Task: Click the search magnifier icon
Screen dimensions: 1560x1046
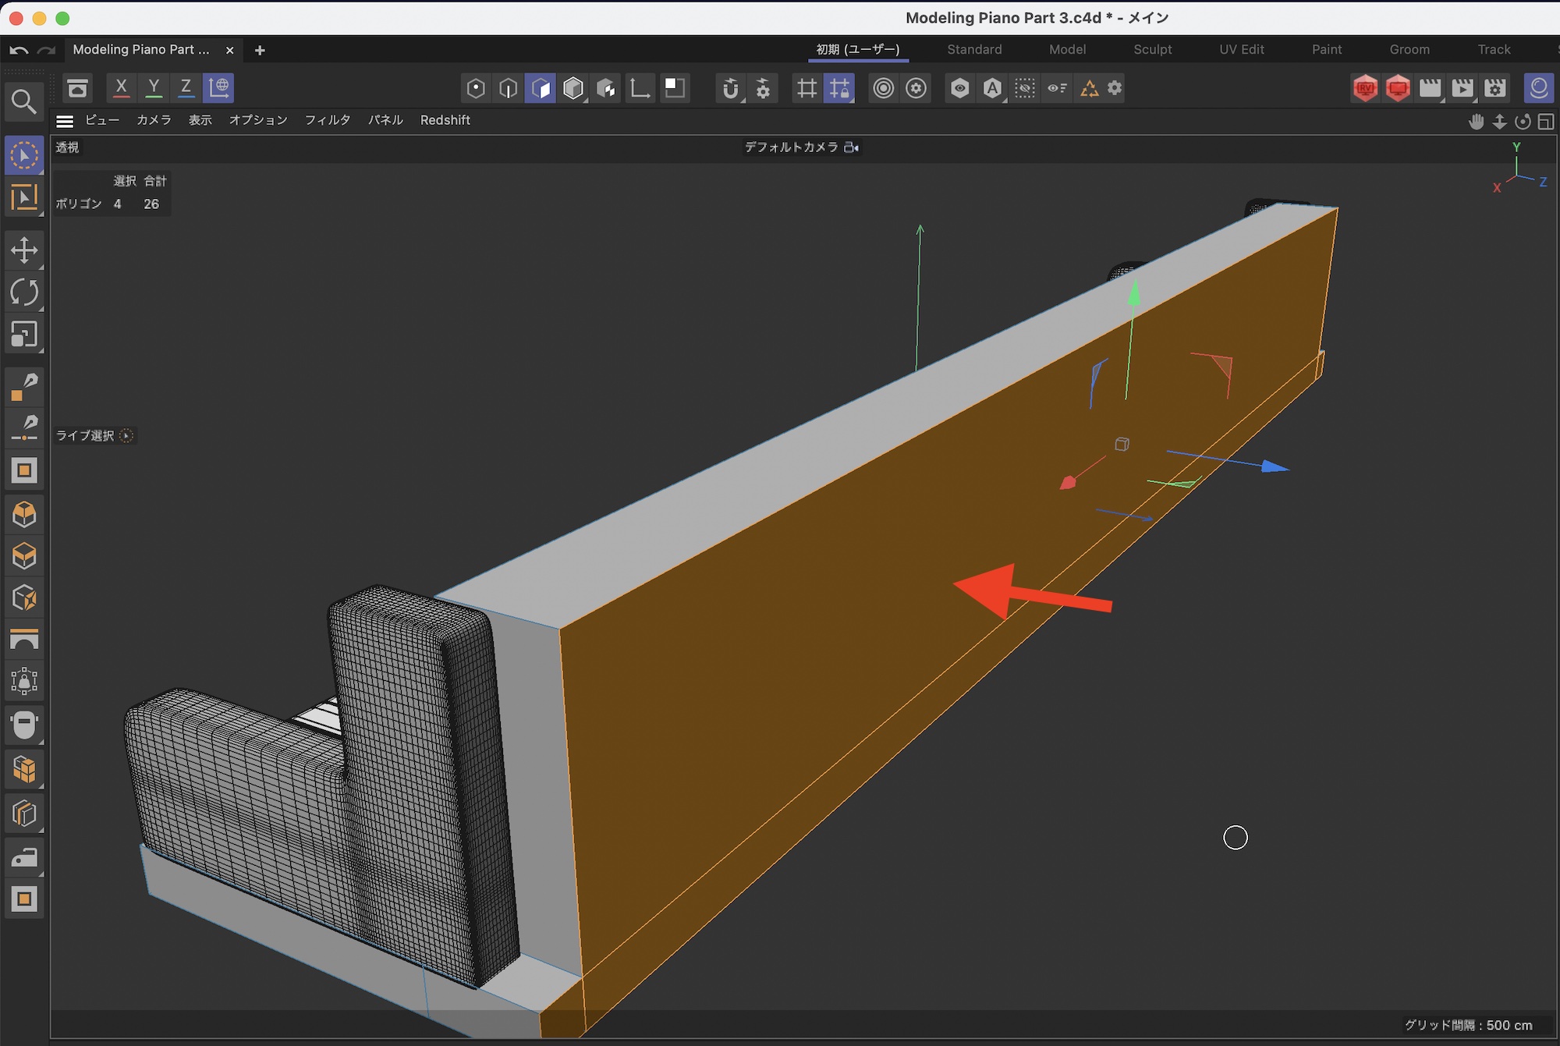Action: (23, 101)
